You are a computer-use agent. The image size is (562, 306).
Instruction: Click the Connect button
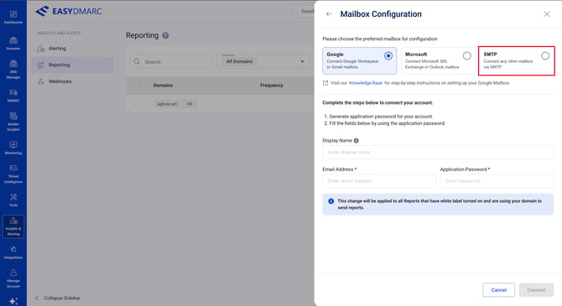pyautogui.click(x=536, y=290)
